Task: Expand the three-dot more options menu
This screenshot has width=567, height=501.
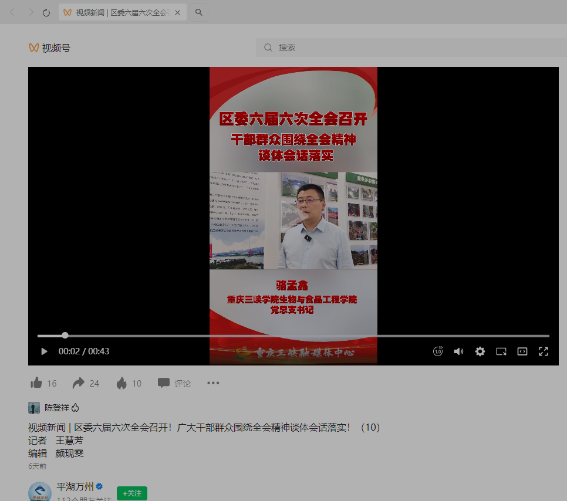Action: click(213, 383)
